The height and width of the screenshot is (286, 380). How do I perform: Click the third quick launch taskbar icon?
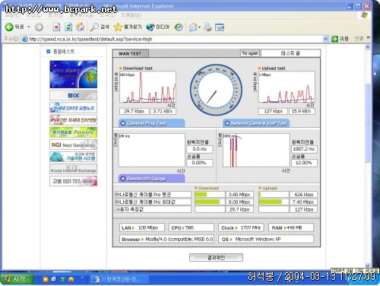(62, 279)
